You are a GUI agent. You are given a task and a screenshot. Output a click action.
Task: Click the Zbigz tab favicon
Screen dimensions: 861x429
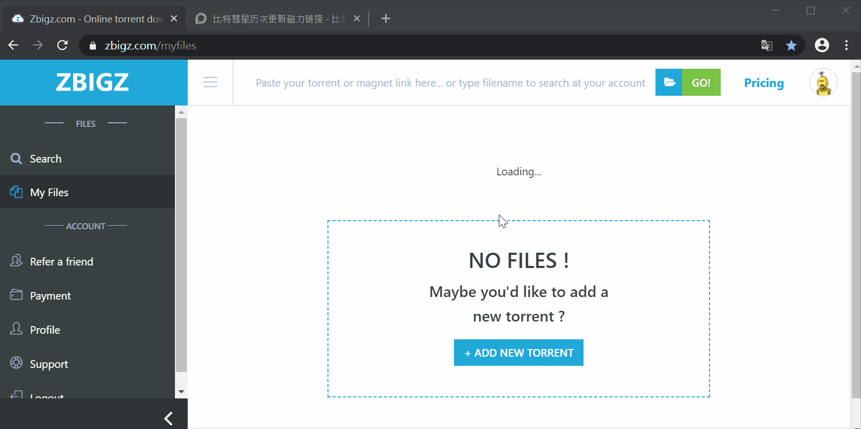coord(18,19)
